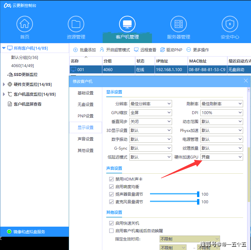Click the 批量添加 toolbar icon
The width and height of the screenshot is (251, 250).
(x=76, y=50)
